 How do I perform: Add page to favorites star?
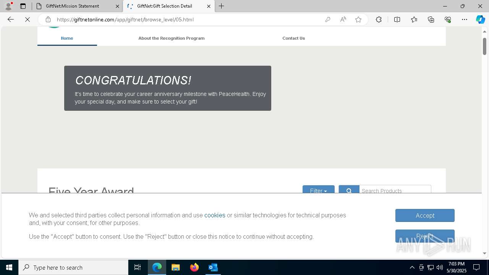point(358,19)
